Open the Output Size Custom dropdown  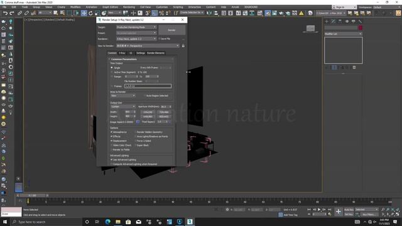coord(123,107)
